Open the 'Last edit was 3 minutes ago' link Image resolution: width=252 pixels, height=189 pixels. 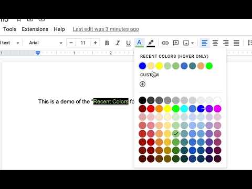[106, 29]
